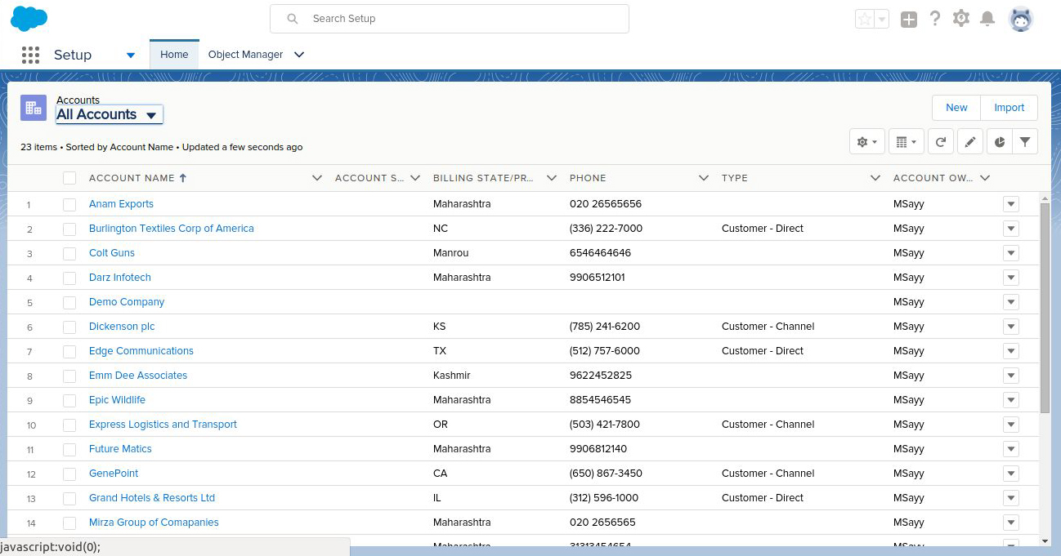Open Account Name column menu chevron

click(317, 178)
